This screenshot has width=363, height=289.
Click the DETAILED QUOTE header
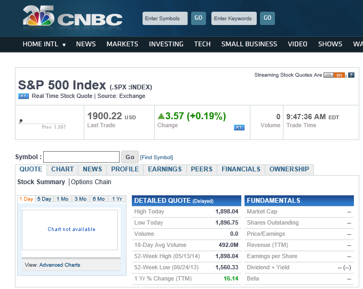point(186,201)
